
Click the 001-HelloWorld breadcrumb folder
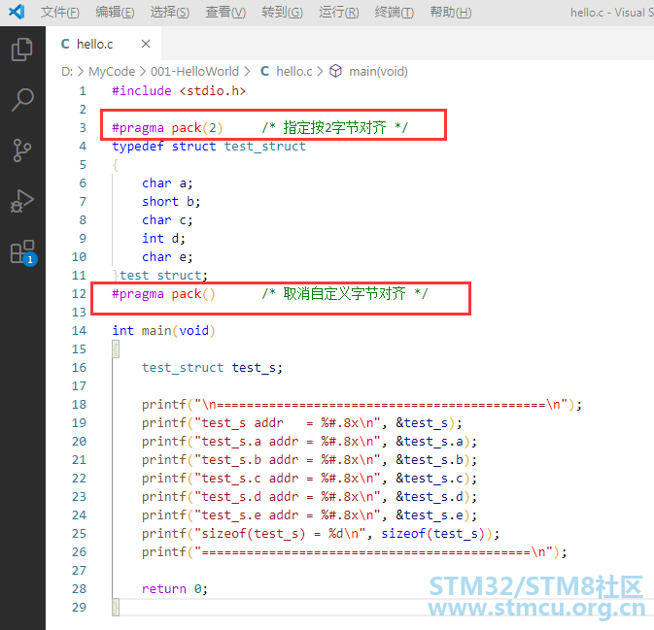coord(194,71)
